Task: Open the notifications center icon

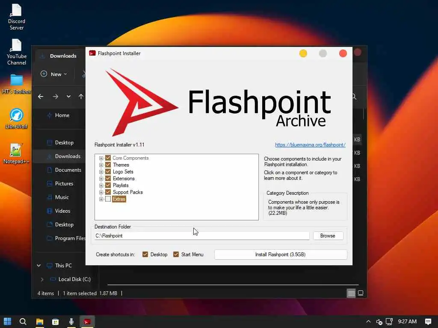Action: point(428,322)
